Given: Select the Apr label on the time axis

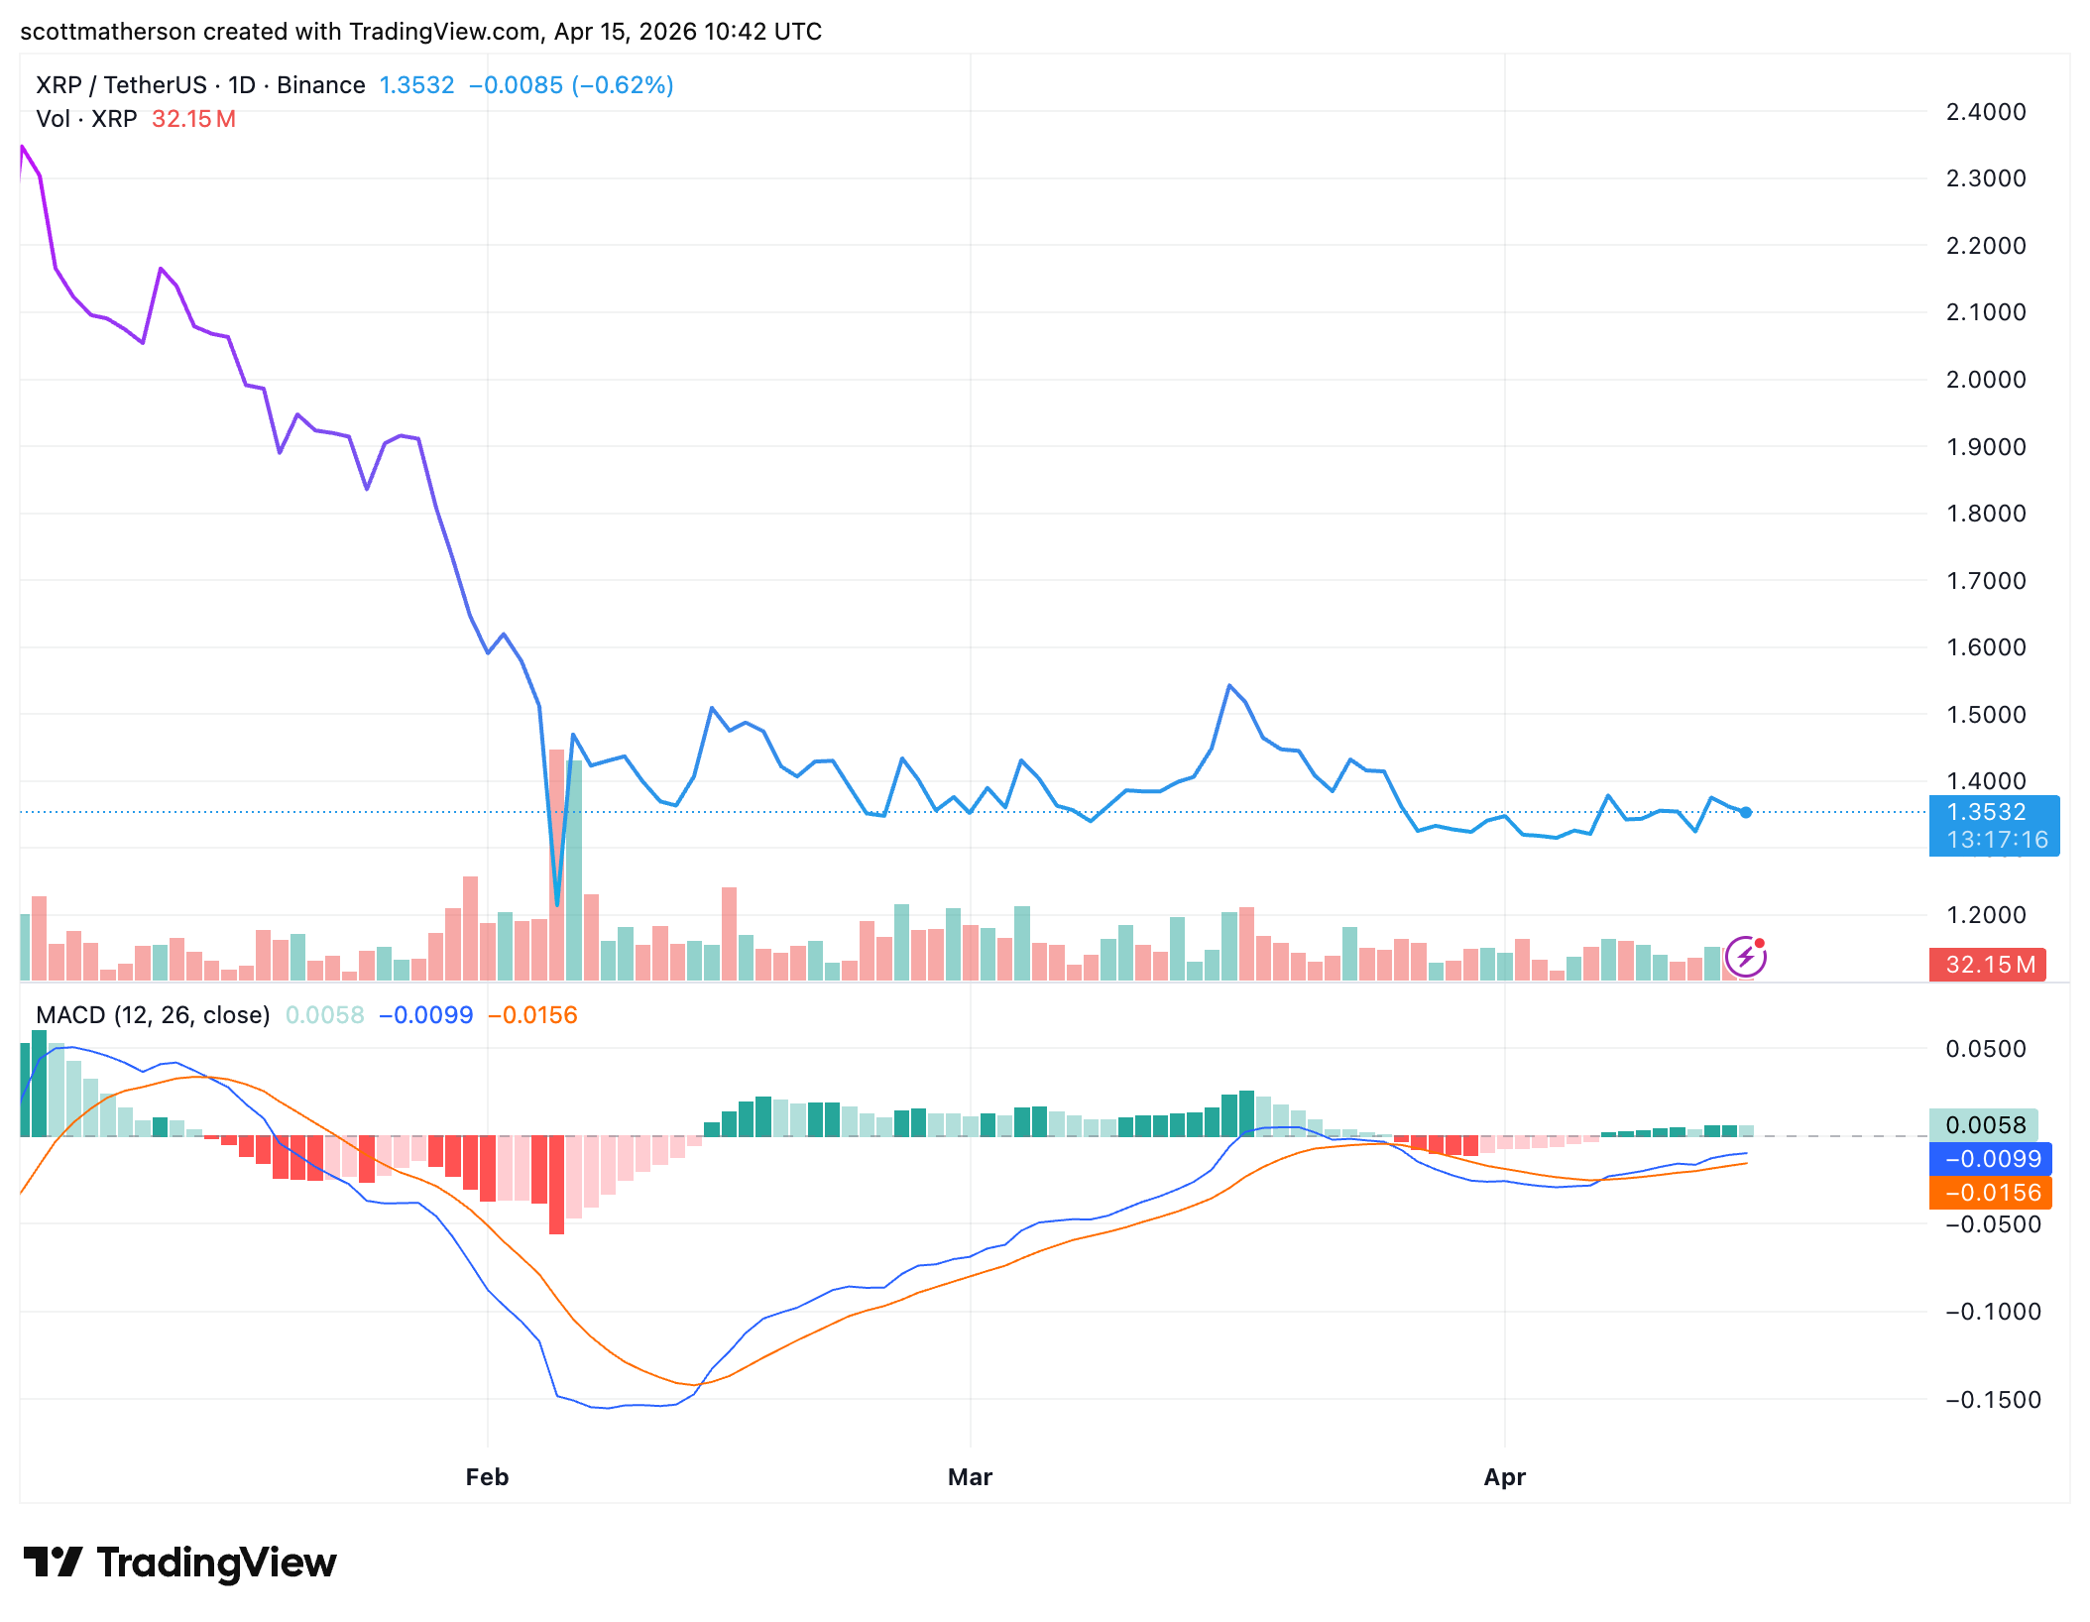Looking at the screenshot, I should pyautogui.click(x=1504, y=1476).
